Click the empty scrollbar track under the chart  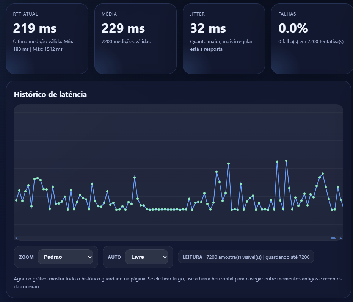171,238
